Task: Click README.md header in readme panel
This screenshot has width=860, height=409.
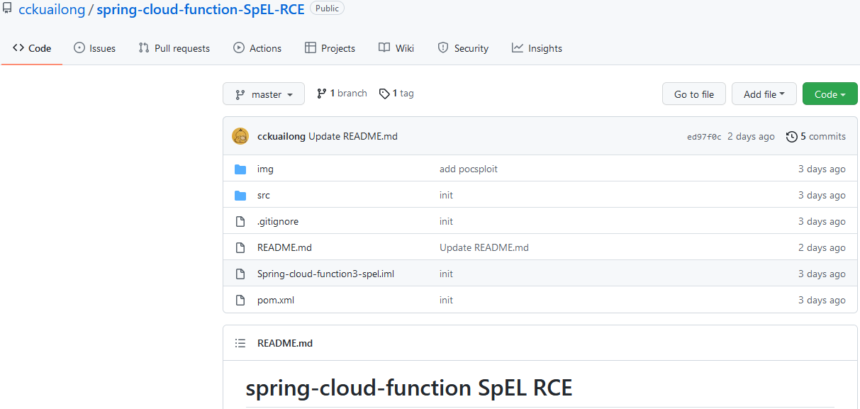Action: click(x=285, y=343)
